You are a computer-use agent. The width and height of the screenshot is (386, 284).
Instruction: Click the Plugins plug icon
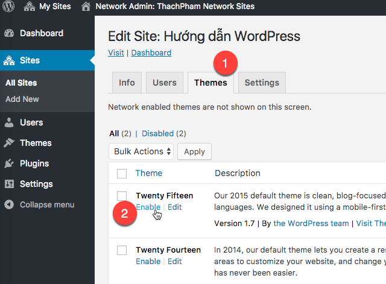9,163
